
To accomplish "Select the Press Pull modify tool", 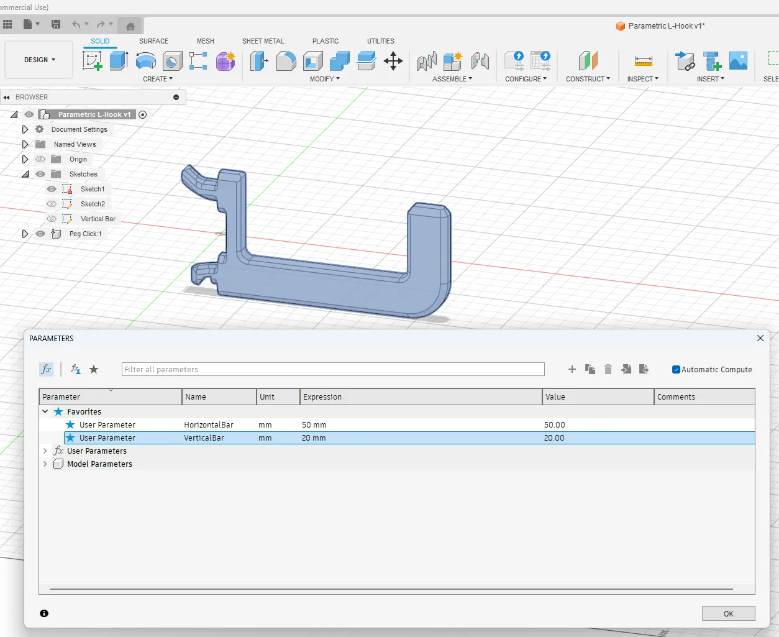I will click(258, 61).
